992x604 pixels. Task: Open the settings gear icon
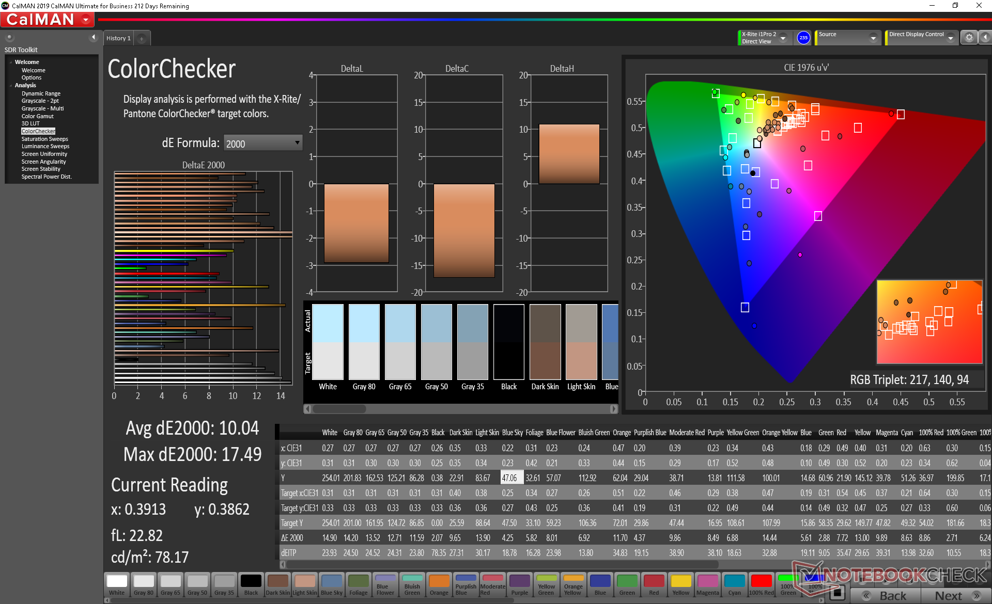[969, 37]
